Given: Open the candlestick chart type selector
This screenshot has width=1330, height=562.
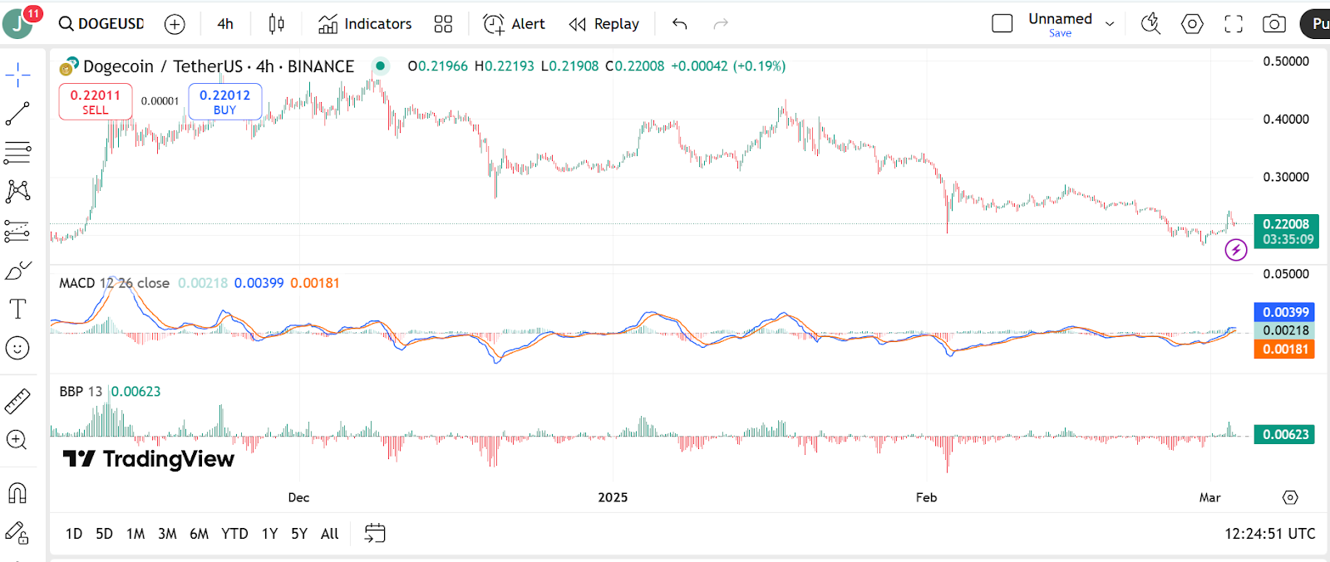Looking at the screenshot, I should (x=277, y=24).
